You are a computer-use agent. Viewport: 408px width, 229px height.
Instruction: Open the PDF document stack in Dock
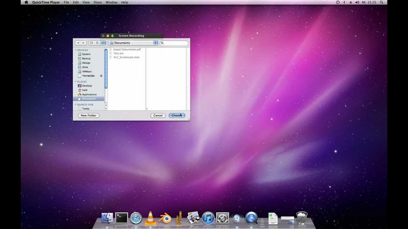click(x=273, y=219)
